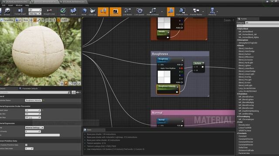The image size is (279, 156).
Task: Click the Roughness comment box title
Action: [x=160, y=54]
